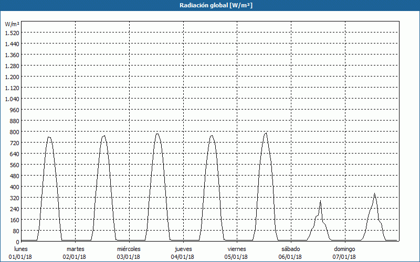
Task: Click the 'domingo' day label
Action: (345, 249)
